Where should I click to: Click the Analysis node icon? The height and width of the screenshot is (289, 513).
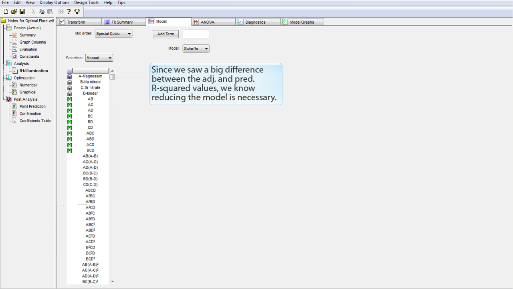pyautogui.click(x=9, y=63)
